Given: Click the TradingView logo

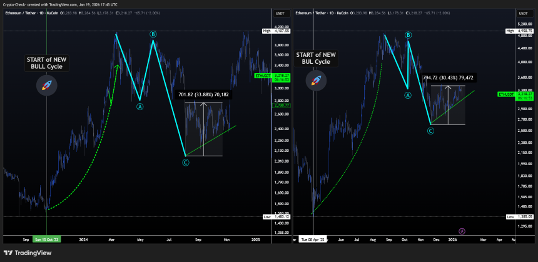Looking at the screenshot, I should pos(28,253).
